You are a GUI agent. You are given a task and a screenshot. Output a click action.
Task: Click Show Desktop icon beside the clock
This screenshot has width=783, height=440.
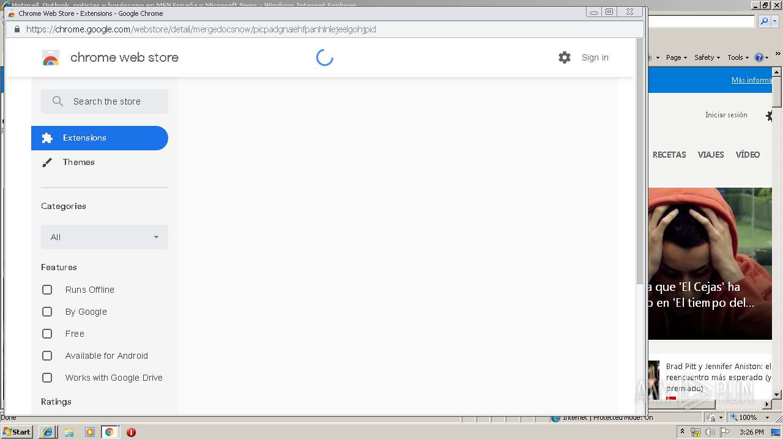click(x=776, y=432)
